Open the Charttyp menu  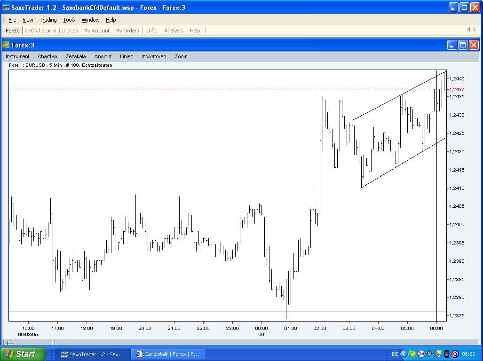point(48,56)
